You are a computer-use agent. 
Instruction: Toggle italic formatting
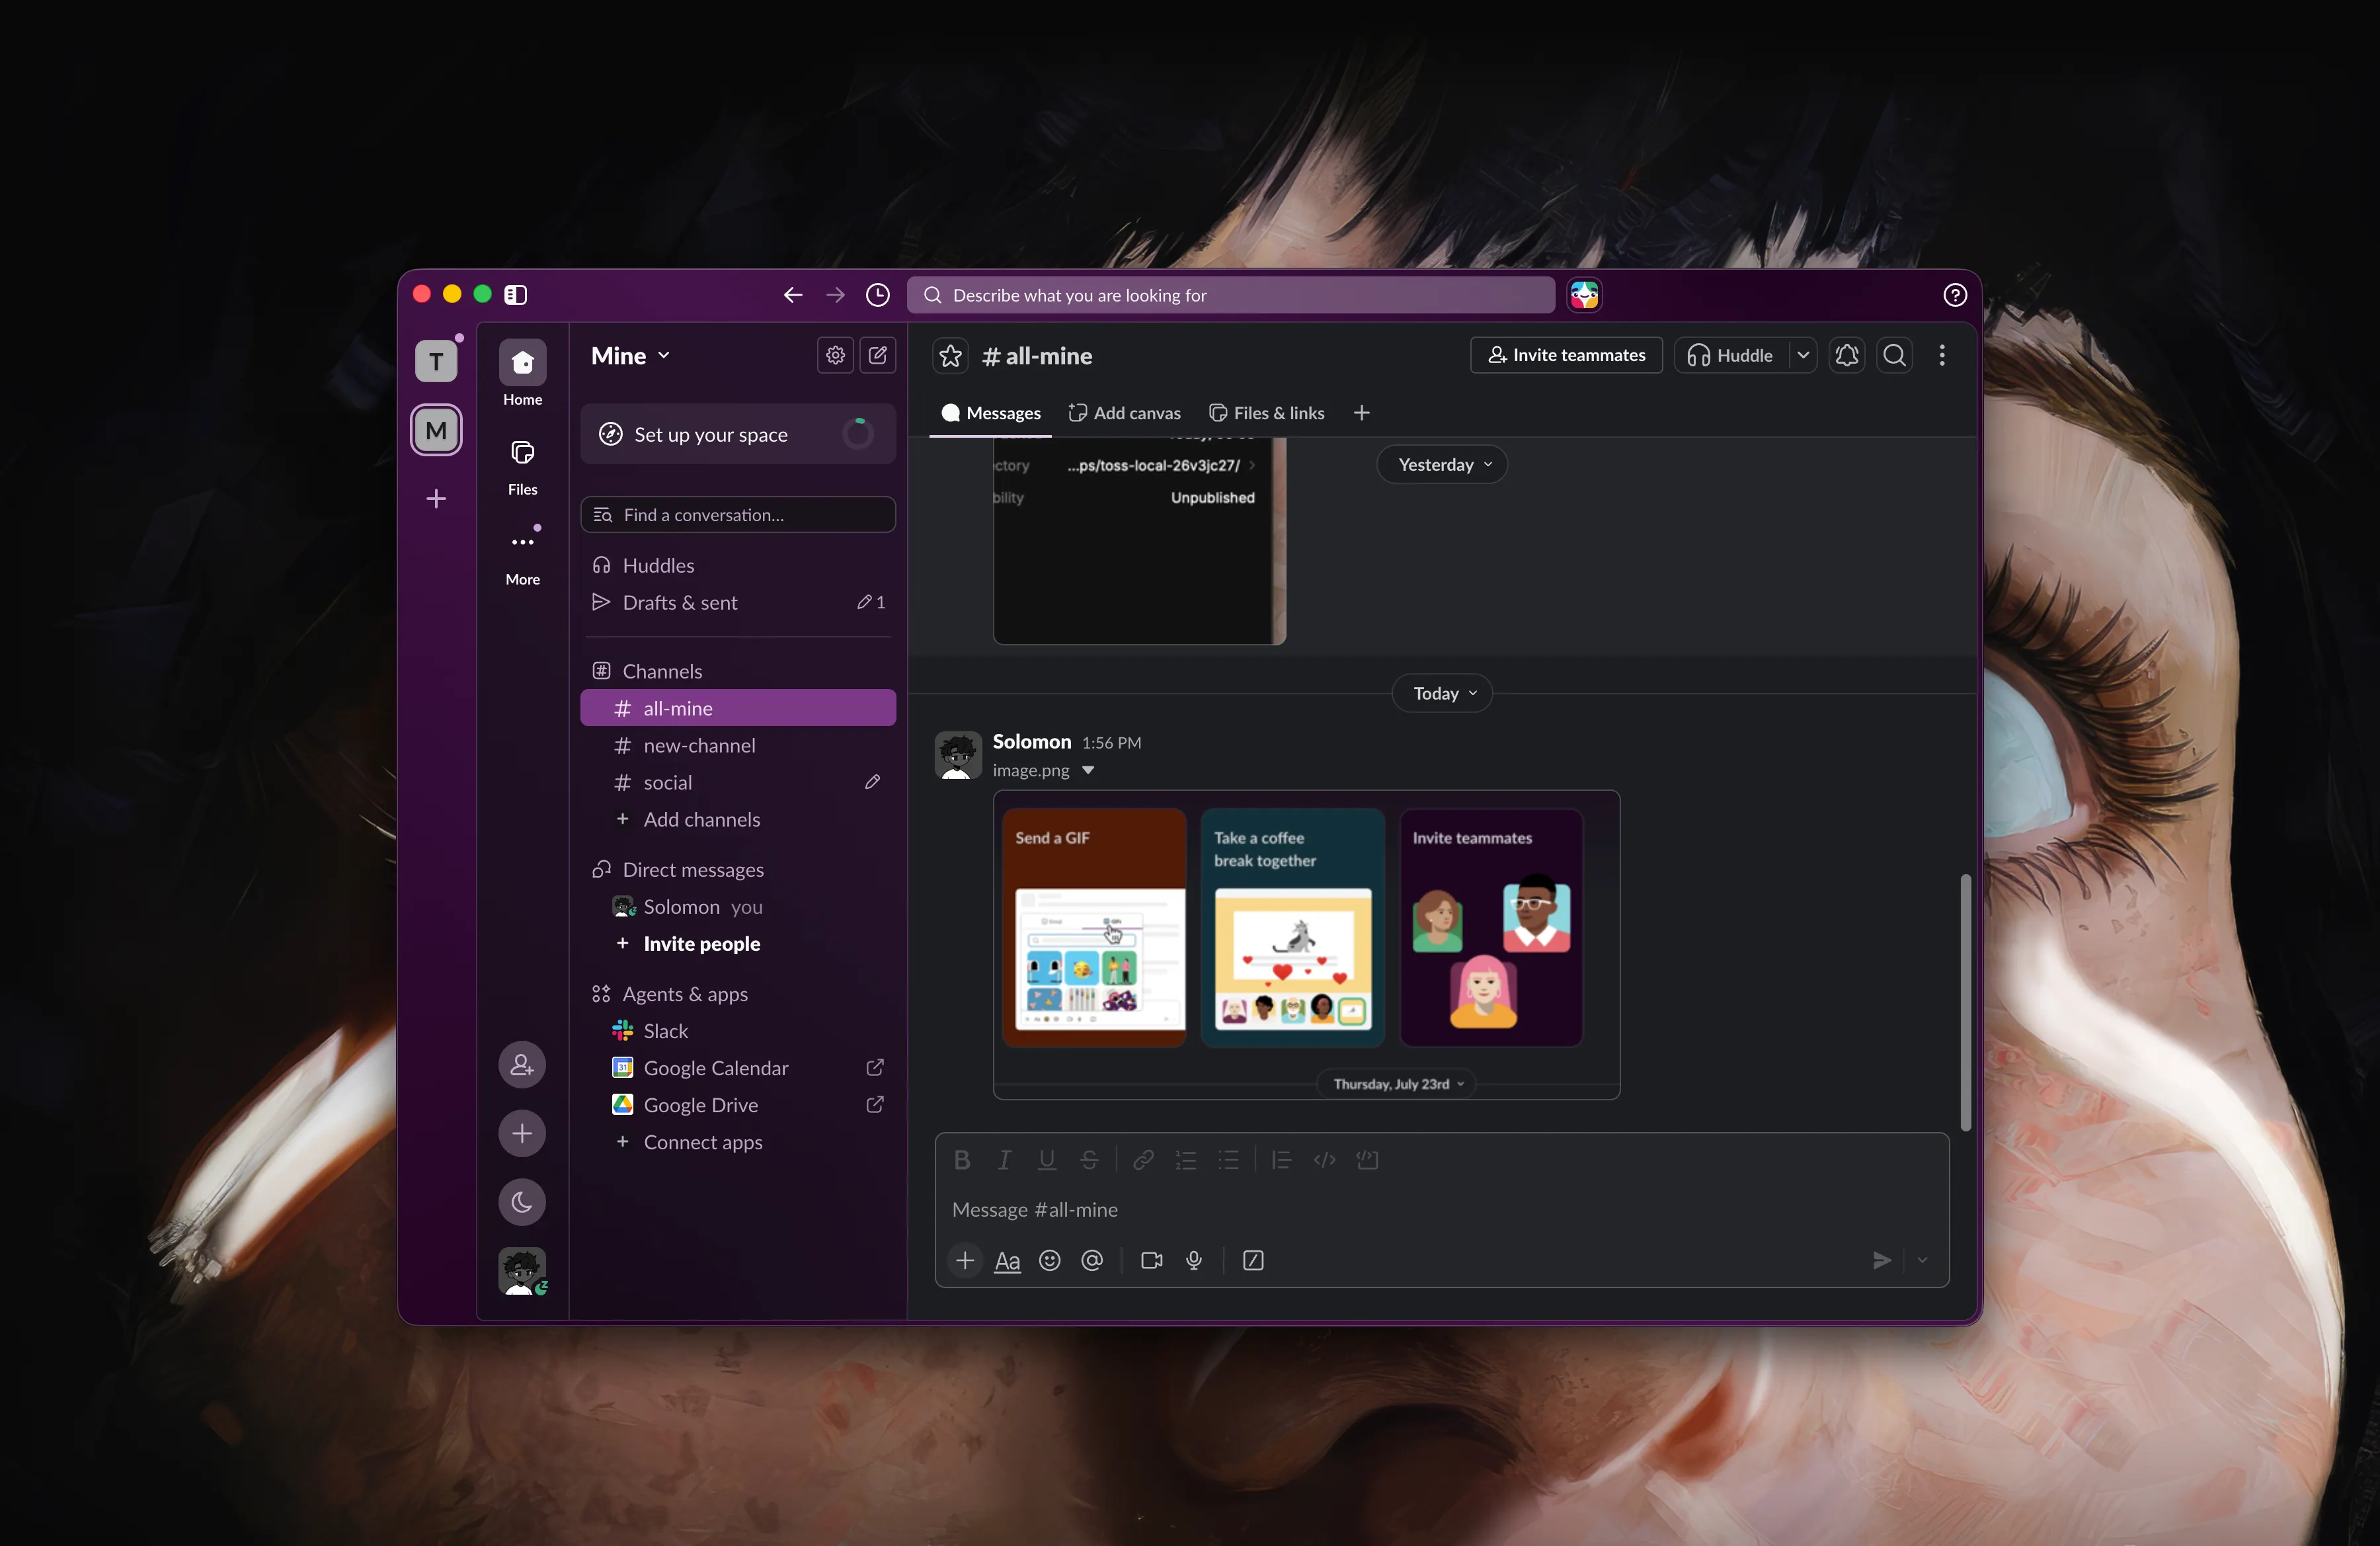pos(1004,1159)
